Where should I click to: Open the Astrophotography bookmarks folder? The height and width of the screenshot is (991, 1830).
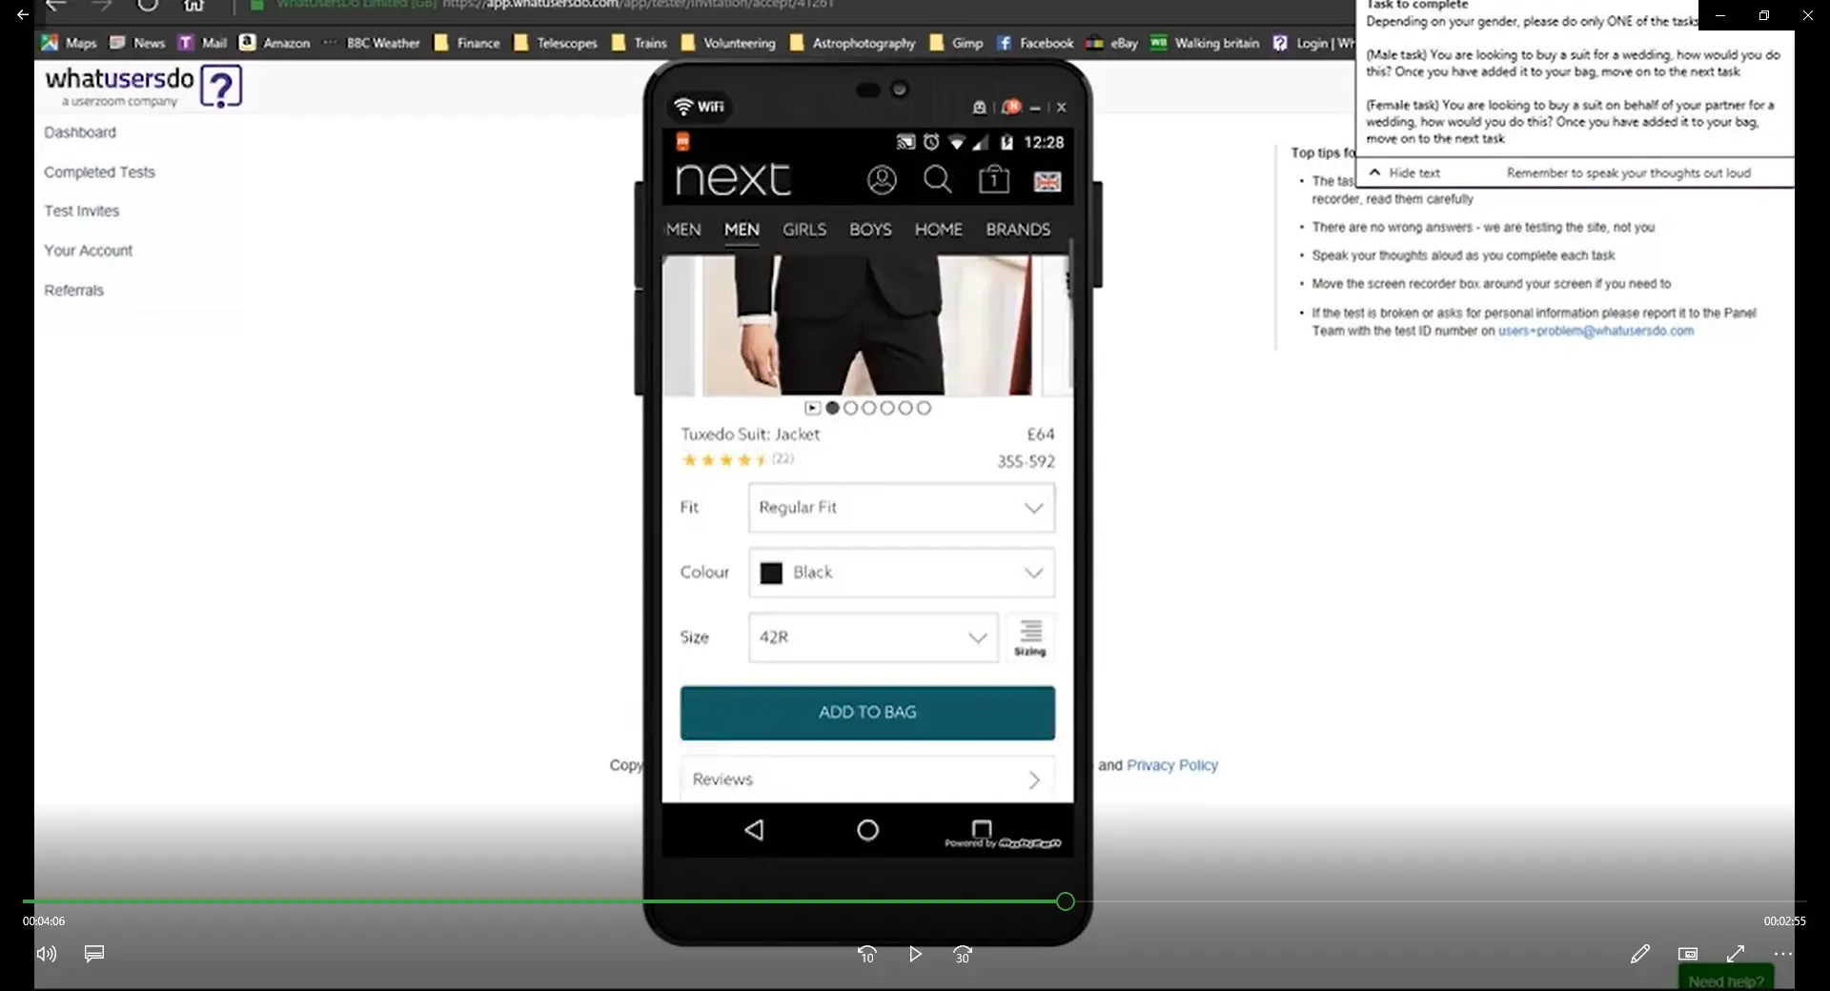click(852, 43)
